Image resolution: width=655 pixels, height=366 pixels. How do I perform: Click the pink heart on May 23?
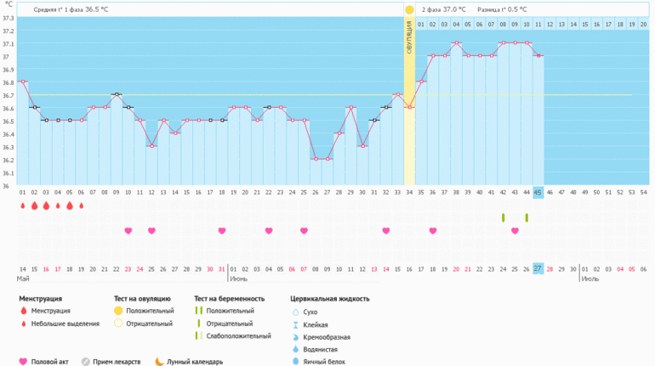point(128,230)
